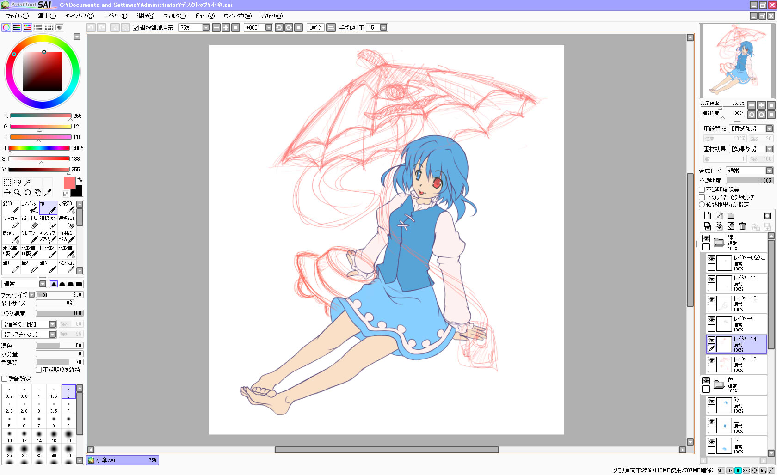Hide the 髪 hair layer
This screenshot has height=475, width=777.
tap(711, 401)
